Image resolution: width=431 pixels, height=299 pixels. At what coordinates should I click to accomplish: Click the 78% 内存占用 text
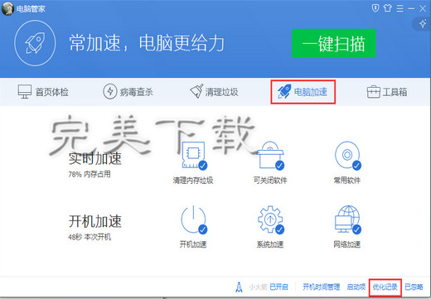pos(90,174)
